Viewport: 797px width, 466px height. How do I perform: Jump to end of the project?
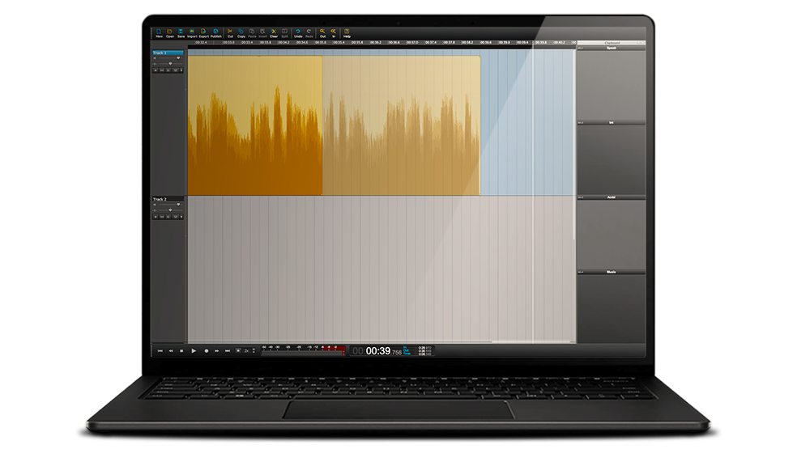(x=228, y=351)
